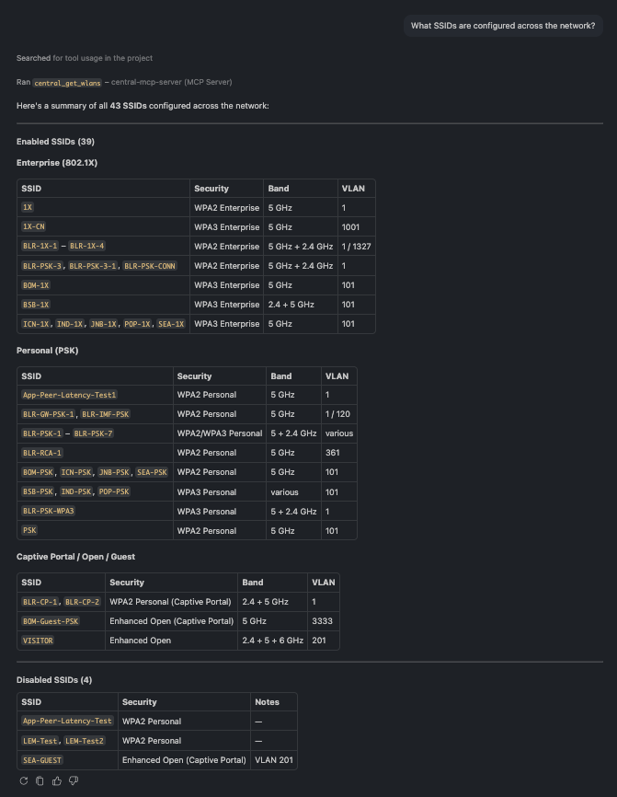Open the 'Searched for tool usage' step
This screenshot has width=617, height=797.
click(85, 58)
